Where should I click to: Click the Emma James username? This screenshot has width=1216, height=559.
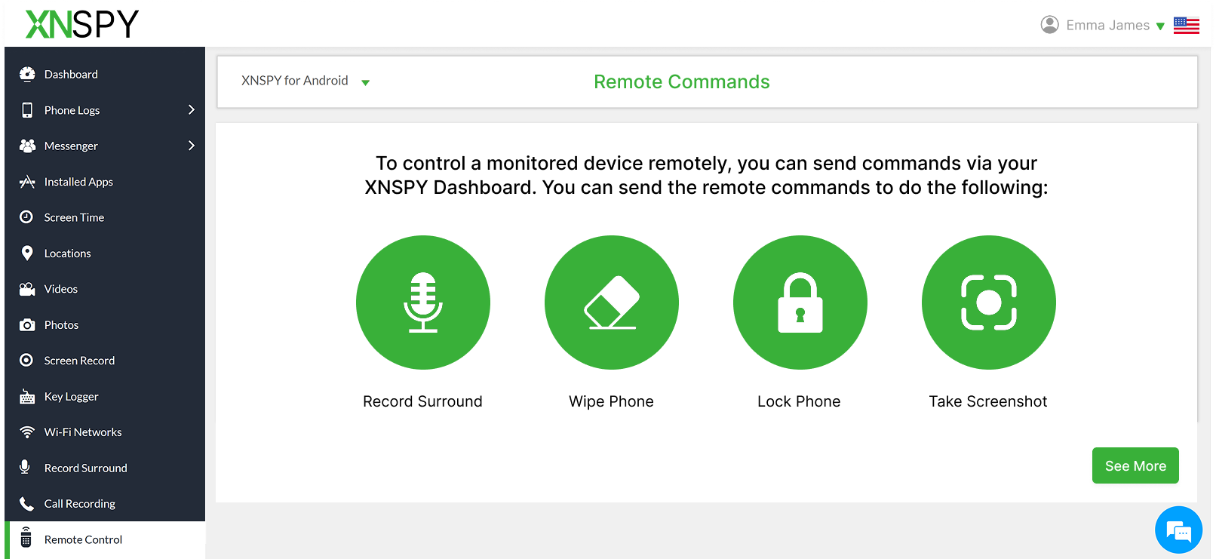tap(1107, 26)
